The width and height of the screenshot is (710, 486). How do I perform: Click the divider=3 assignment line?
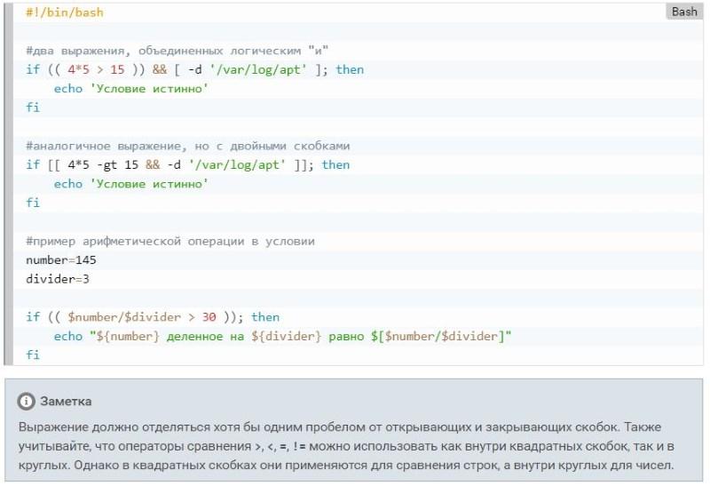58,279
